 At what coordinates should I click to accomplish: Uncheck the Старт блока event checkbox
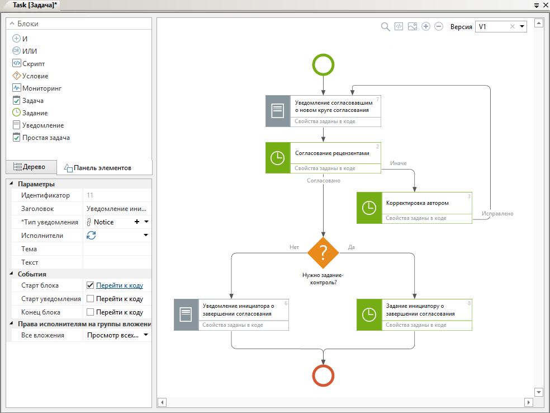(90, 285)
